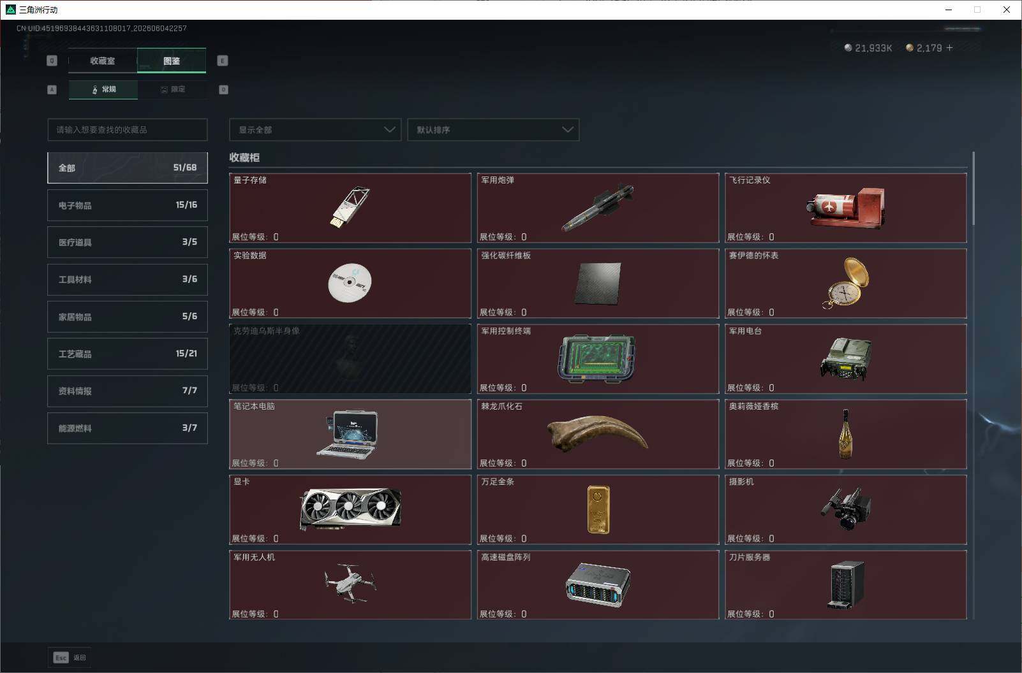Image resolution: width=1022 pixels, height=673 pixels.
Task: Select the 资料情报 7/7 category
Action: tap(128, 391)
